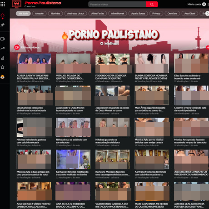Click the site title in the header

point(43,3)
